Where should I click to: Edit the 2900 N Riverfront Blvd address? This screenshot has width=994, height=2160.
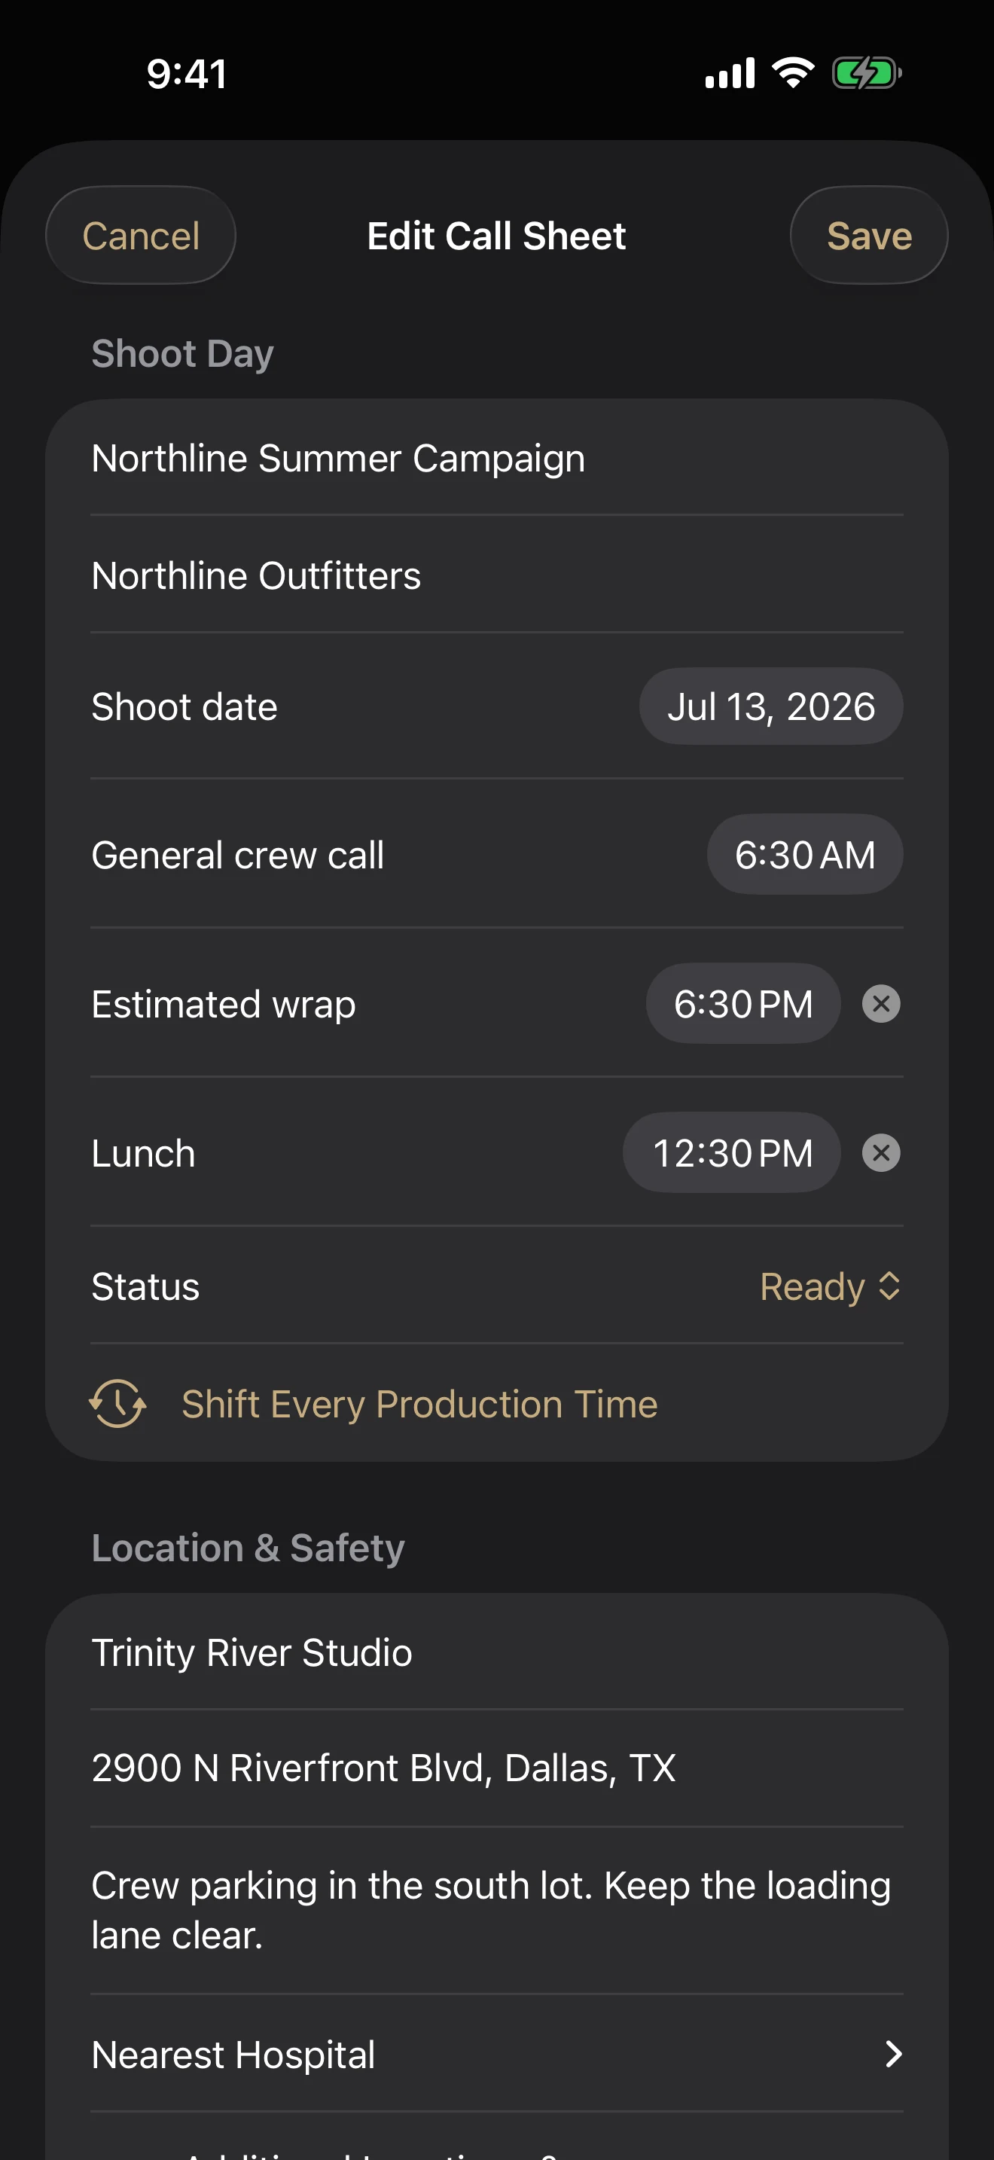tap(497, 1768)
